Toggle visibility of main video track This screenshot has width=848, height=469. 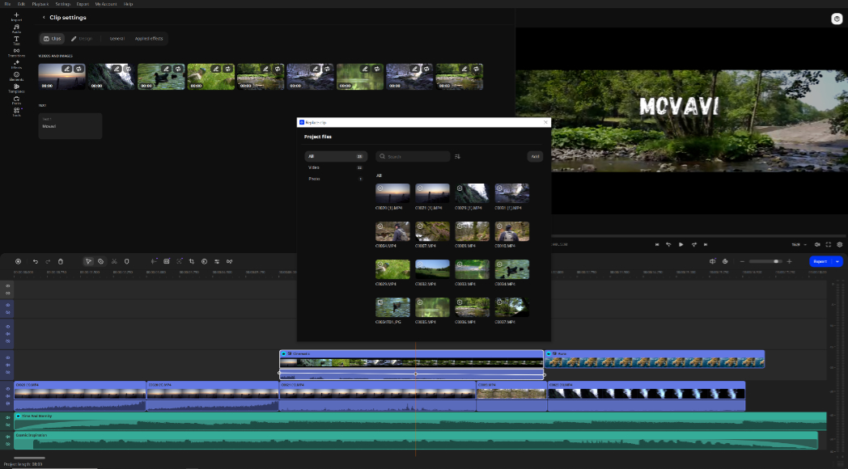(x=7, y=389)
